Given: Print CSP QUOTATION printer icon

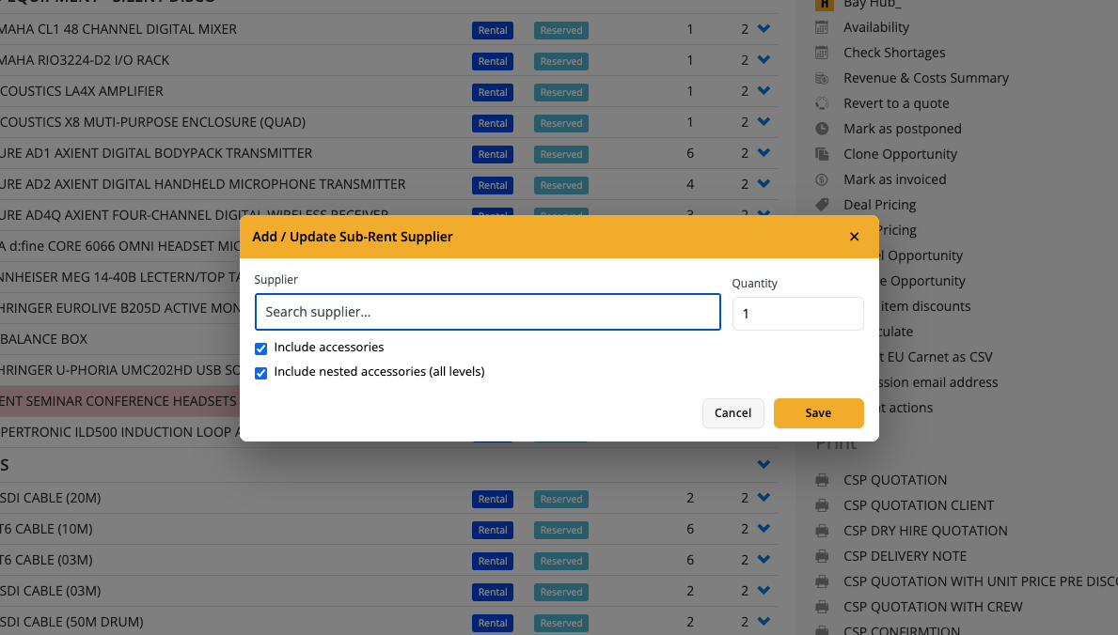Looking at the screenshot, I should point(822,480).
